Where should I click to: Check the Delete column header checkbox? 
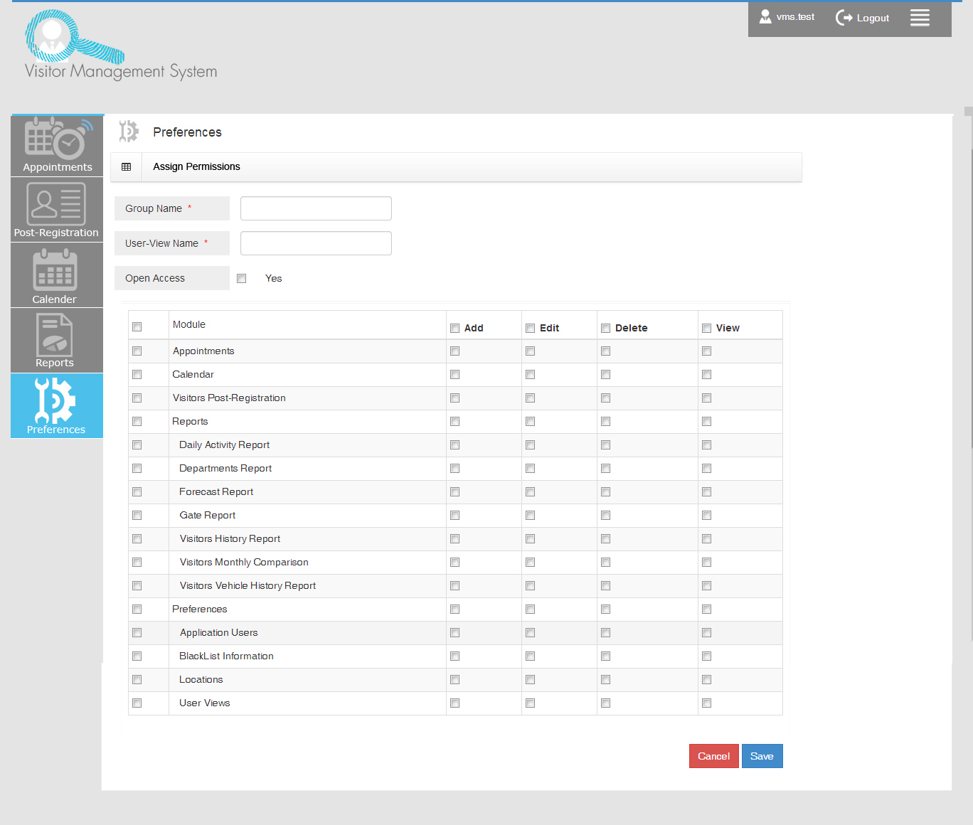(x=606, y=329)
